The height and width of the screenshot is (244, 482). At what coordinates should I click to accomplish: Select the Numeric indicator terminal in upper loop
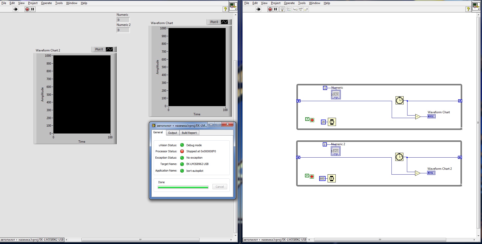point(336,95)
